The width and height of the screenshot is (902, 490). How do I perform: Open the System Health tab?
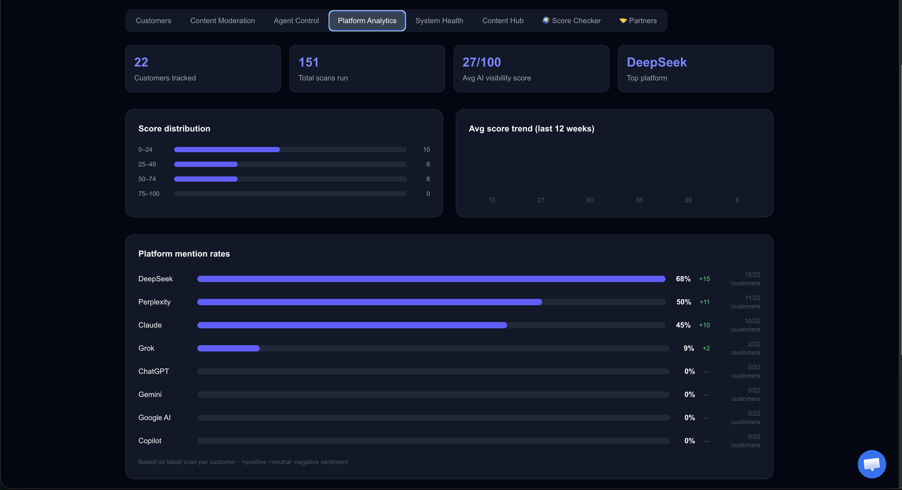tap(439, 21)
